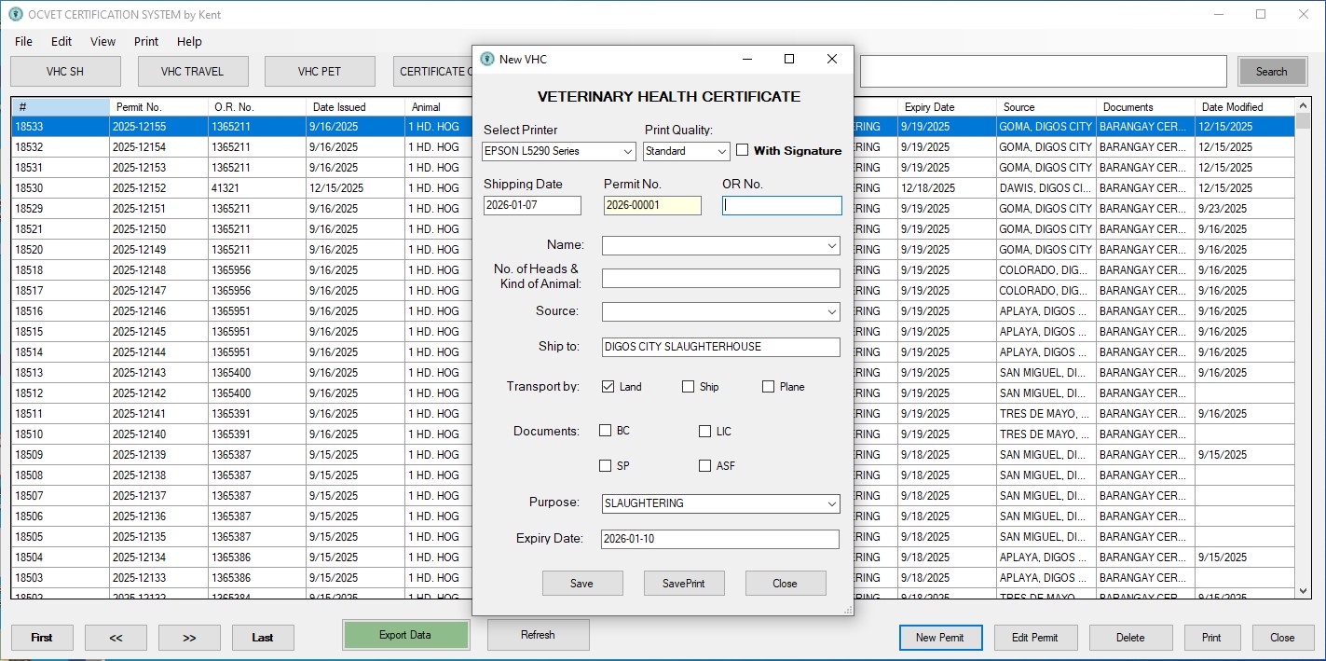The height and width of the screenshot is (661, 1326).
Task: Tick the ASF documents checkbox
Action: coord(705,466)
